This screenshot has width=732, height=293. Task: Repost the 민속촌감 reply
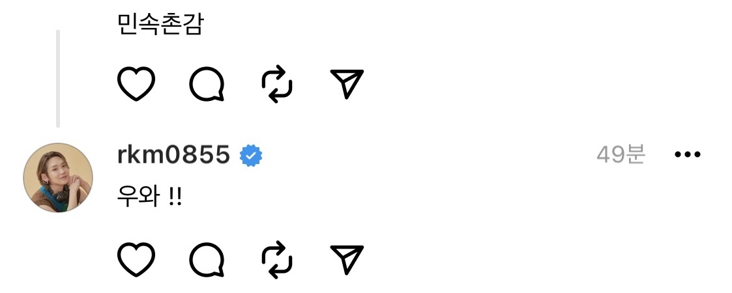[277, 85]
